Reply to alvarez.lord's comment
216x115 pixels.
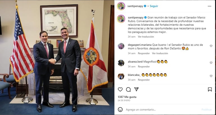point(144,67)
